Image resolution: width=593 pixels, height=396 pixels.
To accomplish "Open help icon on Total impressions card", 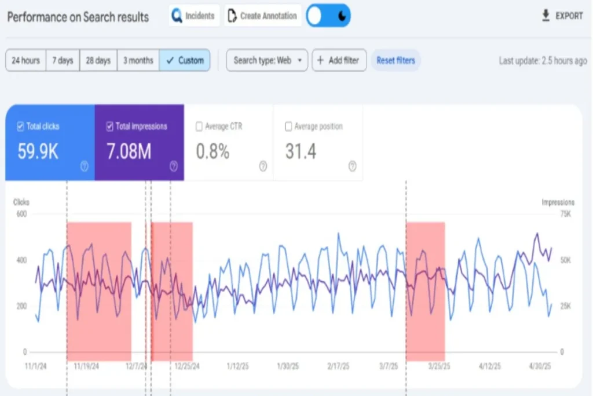I will [174, 166].
